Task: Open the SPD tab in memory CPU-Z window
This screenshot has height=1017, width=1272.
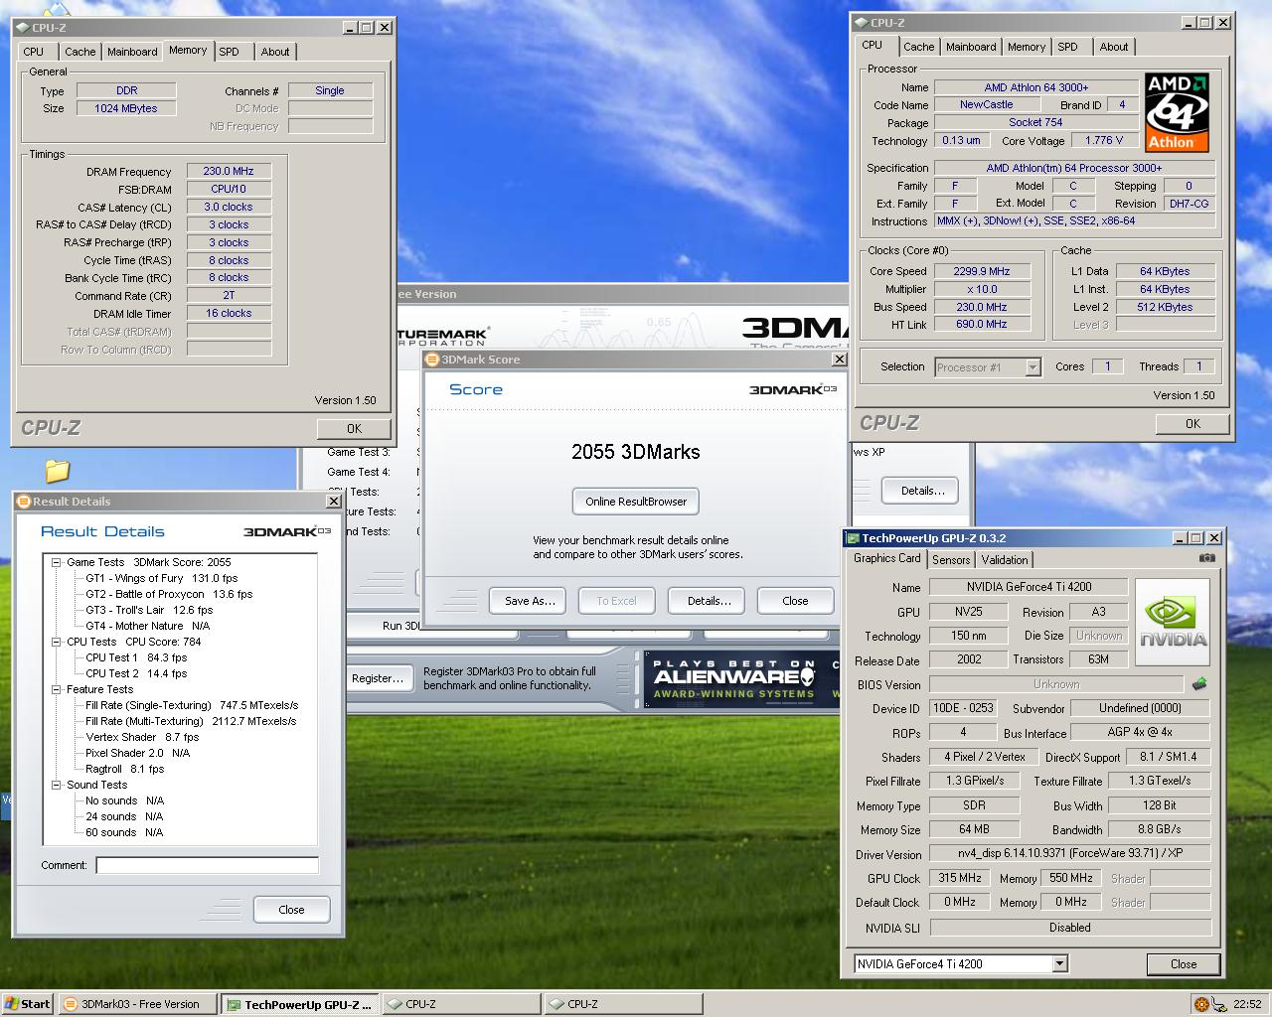Action: (x=230, y=52)
